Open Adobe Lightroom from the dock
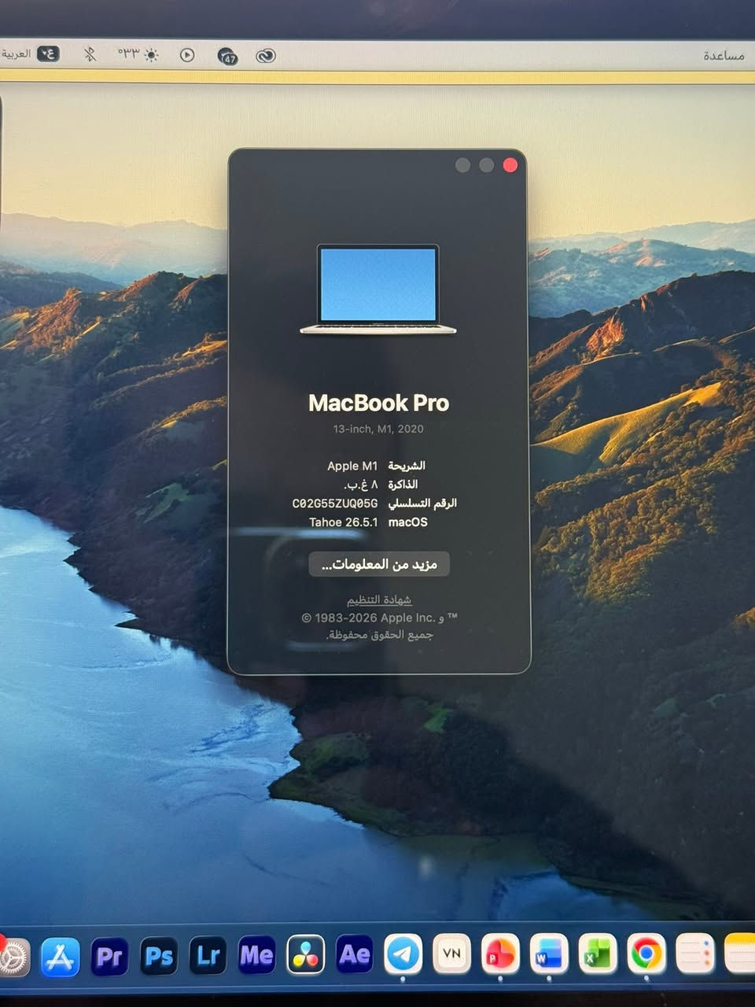The image size is (755, 1007). pyautogui.click(x=208, y=956)
